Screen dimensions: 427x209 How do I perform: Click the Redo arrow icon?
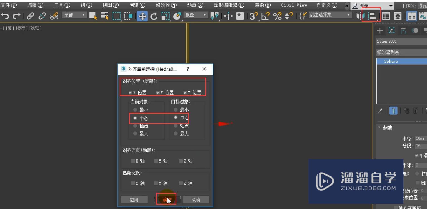click(16, 16)
